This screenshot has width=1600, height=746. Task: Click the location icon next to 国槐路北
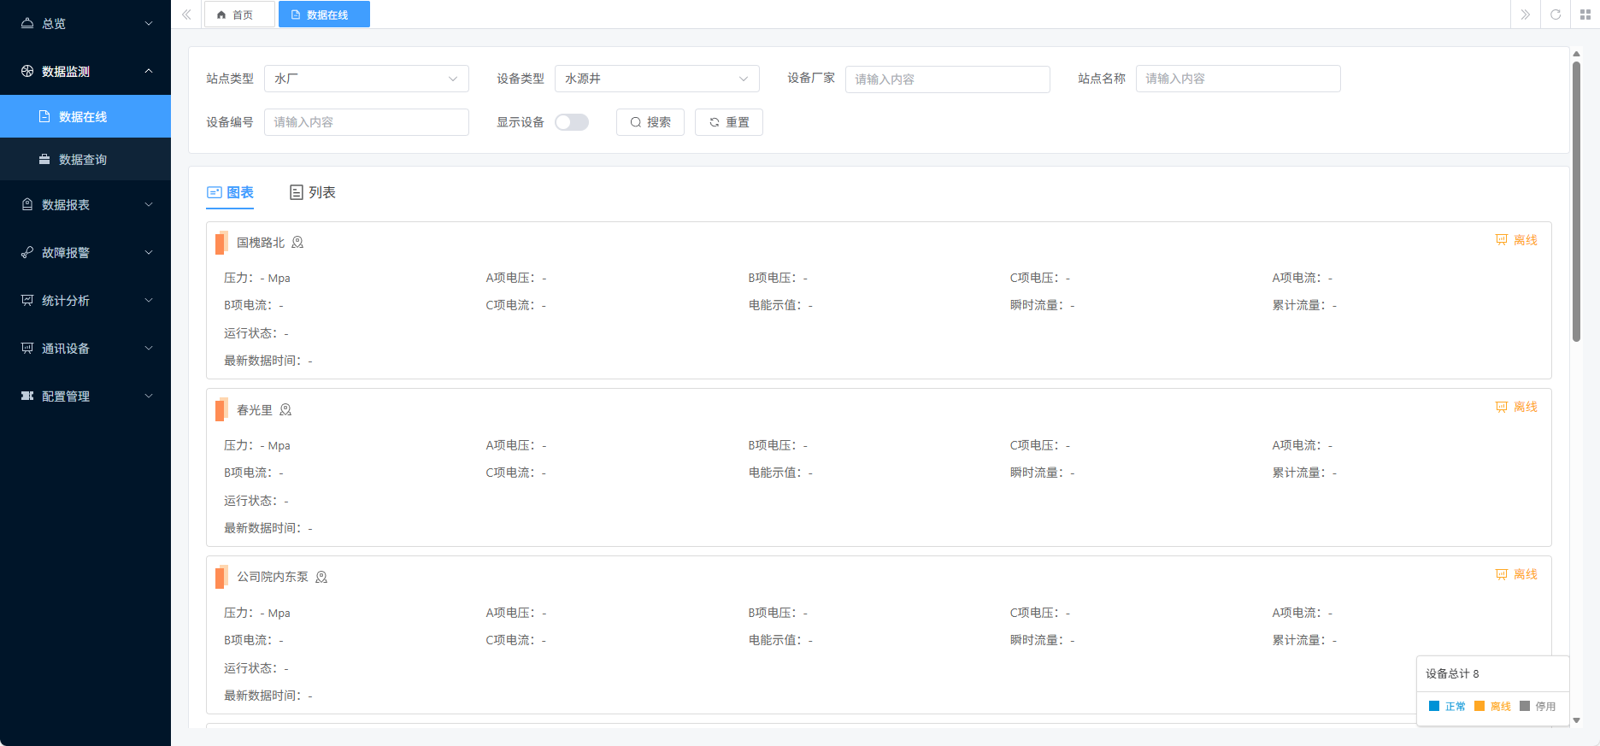pos(297,243)
